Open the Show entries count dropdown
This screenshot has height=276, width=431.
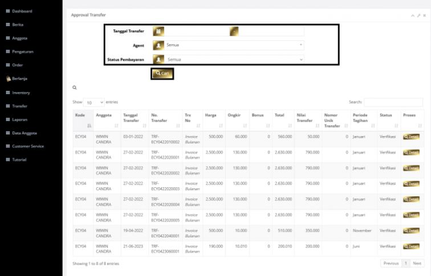click(94, 102)
